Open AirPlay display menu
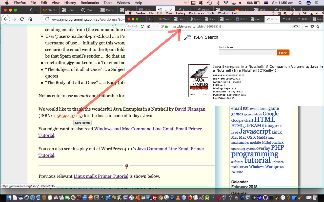This screenshot has width=324, height=202. [234, 3]
